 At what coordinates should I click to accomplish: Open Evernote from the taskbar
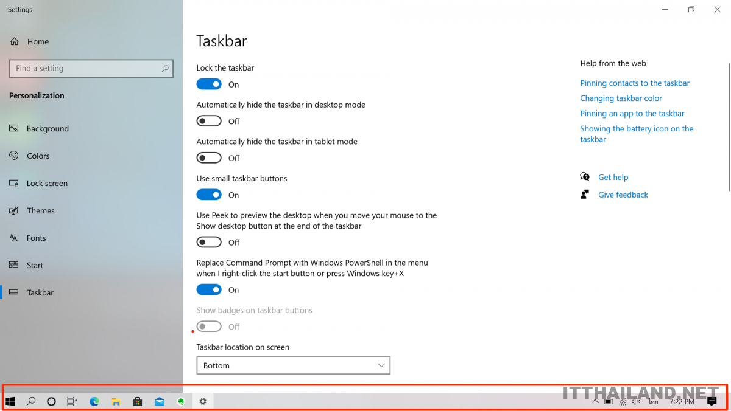181,401
